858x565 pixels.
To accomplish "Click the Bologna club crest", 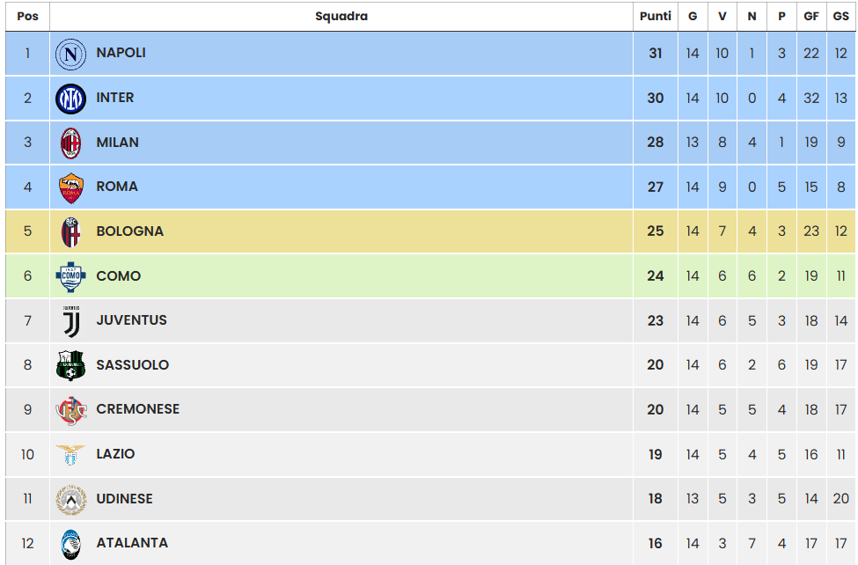I will [71, 232].
